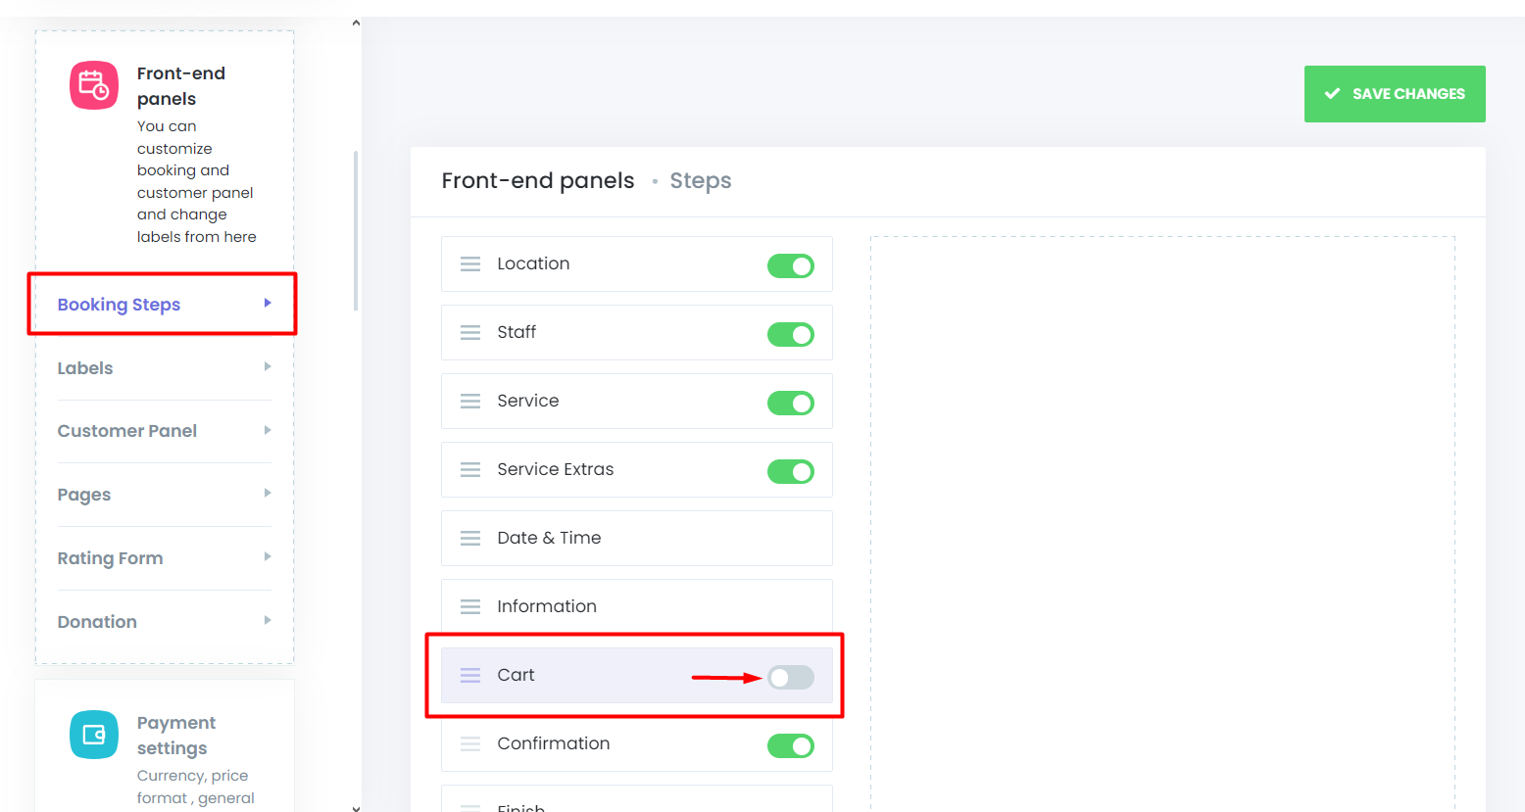This screenshot has height=812, width=1525.
Task: Click the Payment settings wallet icon
Action: coord(94,735)
